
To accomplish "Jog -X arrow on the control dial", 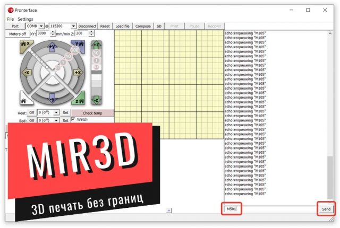I will click(x=27, y=73).
